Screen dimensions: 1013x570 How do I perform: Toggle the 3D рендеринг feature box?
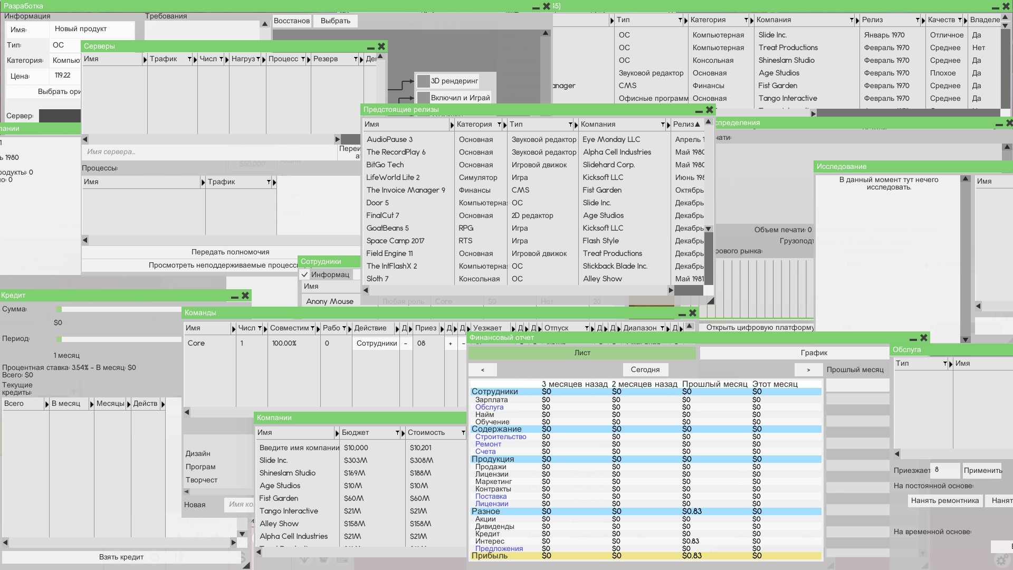click(x=423, y=81)
